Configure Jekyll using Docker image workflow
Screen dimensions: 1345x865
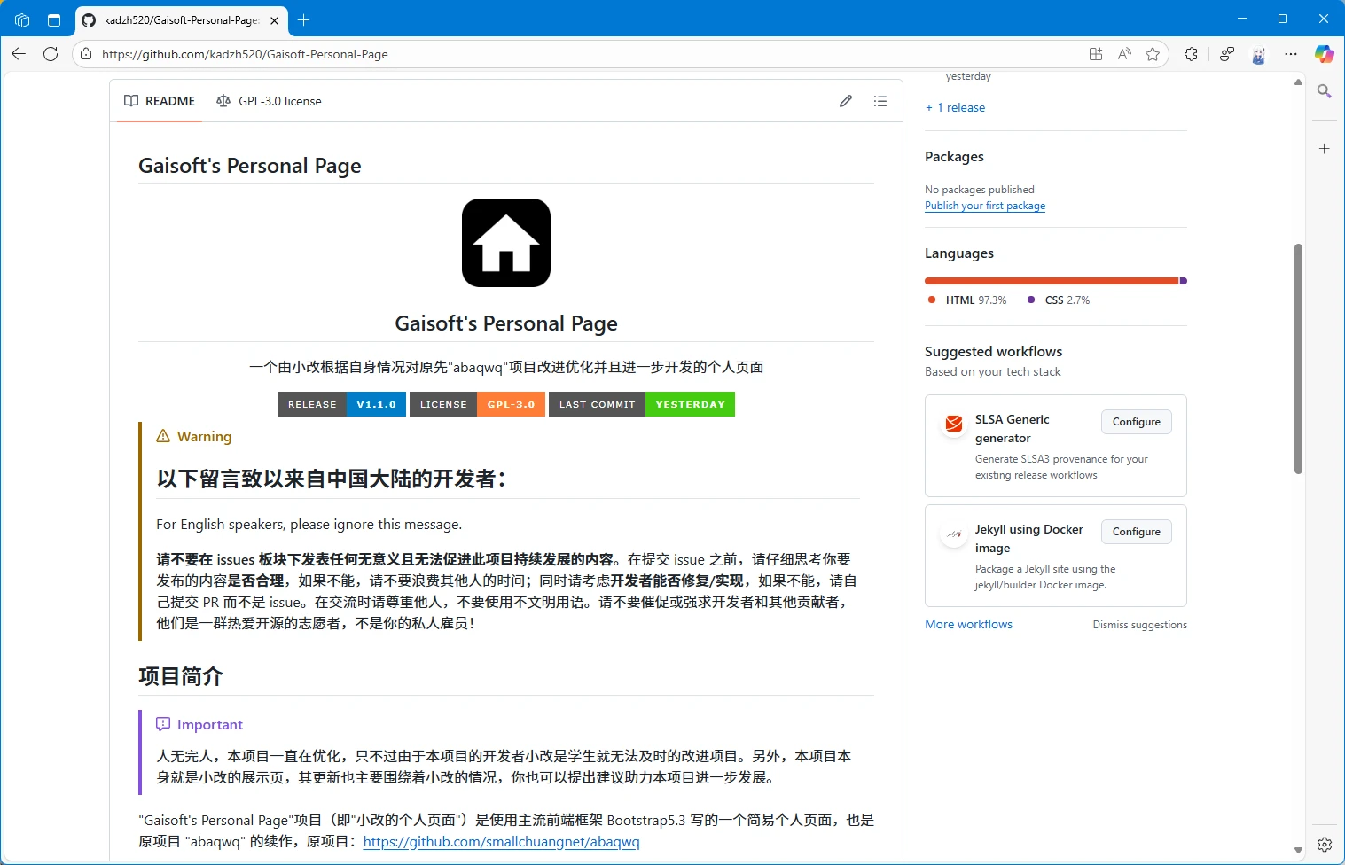(1136, 532)
